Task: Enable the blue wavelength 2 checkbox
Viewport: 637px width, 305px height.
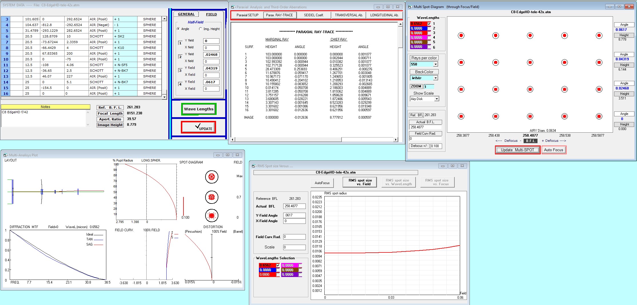Action: (x=429, y=28)
